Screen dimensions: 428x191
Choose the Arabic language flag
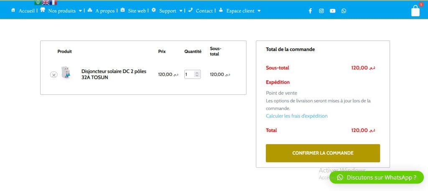click(38, 3)
